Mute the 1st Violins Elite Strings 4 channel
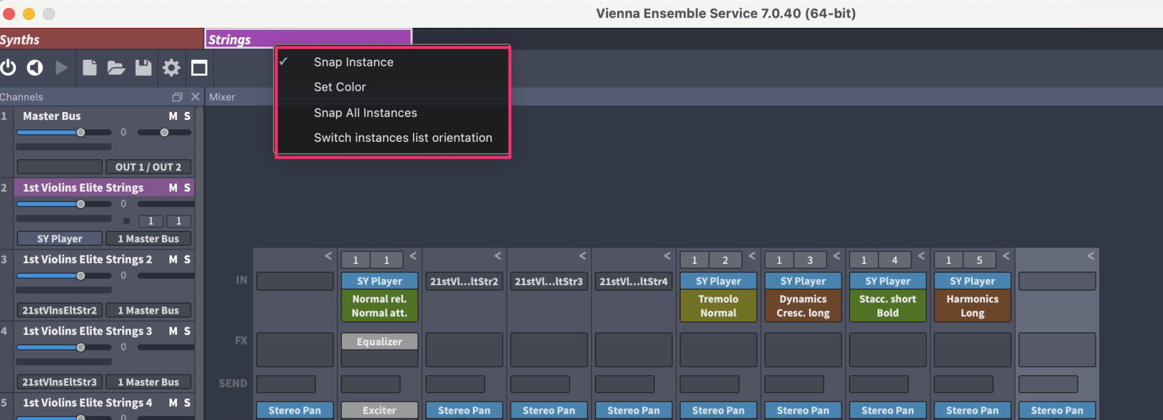Image resolution: width=1163 pixels, height=420 pixels. pyautogui.click(x=173, y=403)
